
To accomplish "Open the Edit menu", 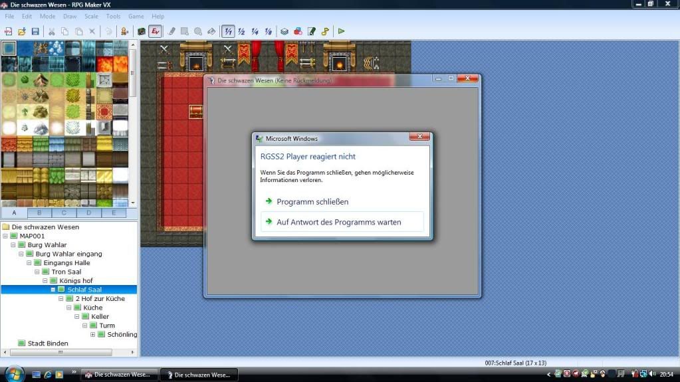I will pyautogui.click(x=27, y=17).
